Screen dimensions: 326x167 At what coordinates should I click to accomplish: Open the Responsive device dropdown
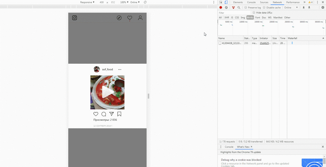coord(87,2)
